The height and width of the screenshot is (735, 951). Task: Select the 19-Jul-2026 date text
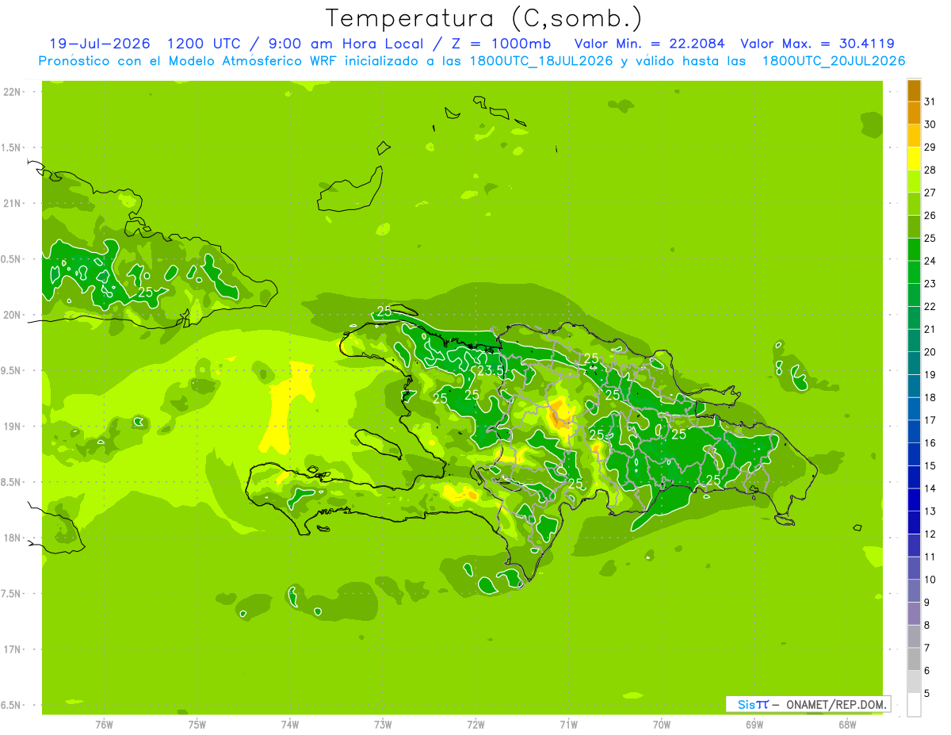point(100,44)
